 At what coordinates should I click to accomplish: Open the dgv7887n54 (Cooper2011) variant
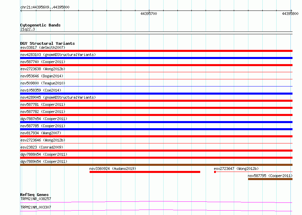pyautogui.click(x=44, y=119)
